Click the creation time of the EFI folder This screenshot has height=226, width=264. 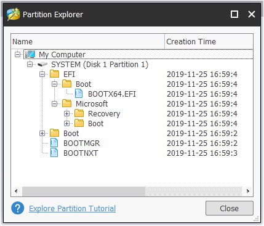point(202,74)
